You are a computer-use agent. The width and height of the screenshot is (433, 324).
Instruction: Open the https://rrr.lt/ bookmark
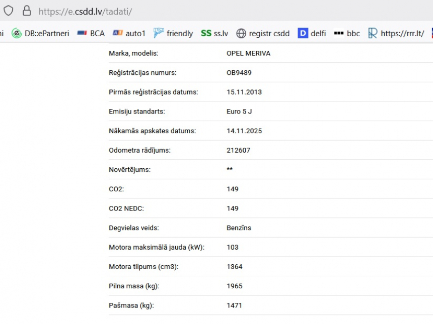396,33
